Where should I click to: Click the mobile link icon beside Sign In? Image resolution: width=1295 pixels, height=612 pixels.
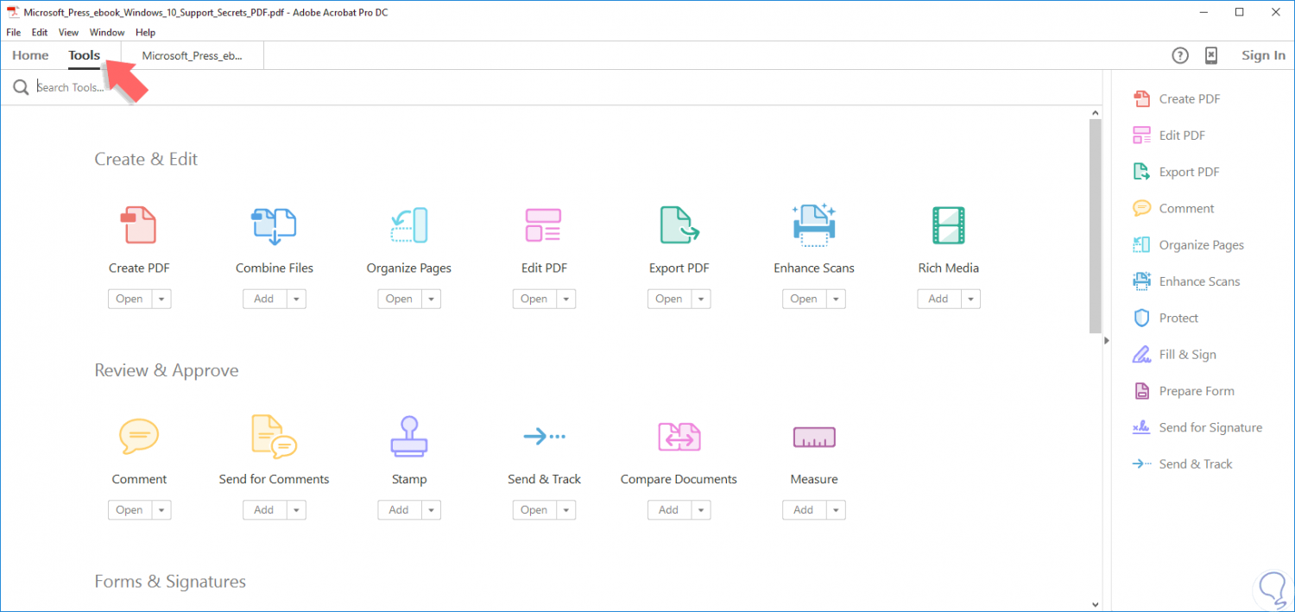[x=1211, y=55]
